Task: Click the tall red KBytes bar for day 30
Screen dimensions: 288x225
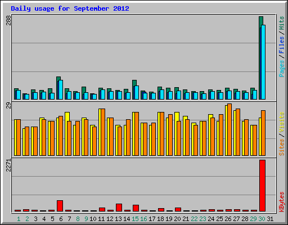Action: [262, 186]
